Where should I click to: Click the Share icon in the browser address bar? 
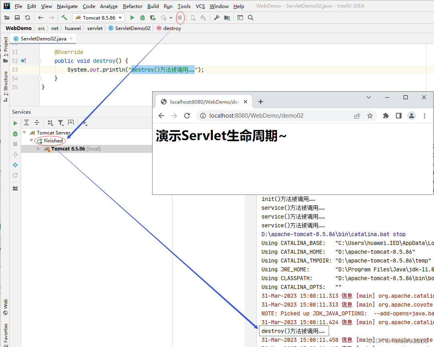click(357, 116)
